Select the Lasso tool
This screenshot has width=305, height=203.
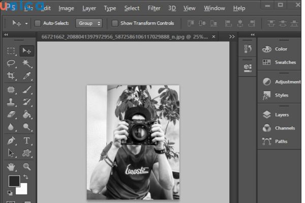pyautogui.click(x=11, y=63)
